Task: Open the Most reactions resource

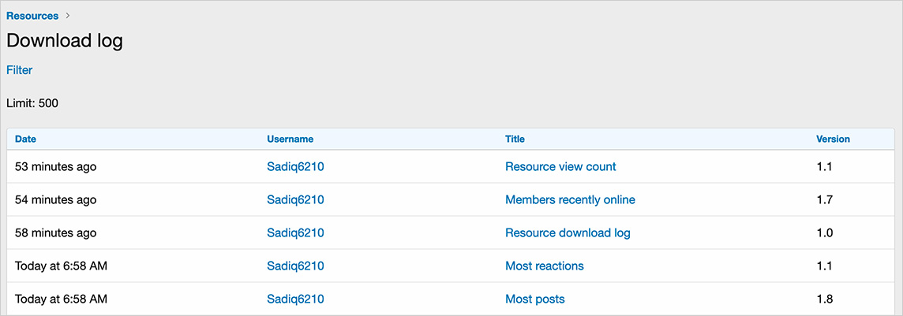Action: [544, 266]
